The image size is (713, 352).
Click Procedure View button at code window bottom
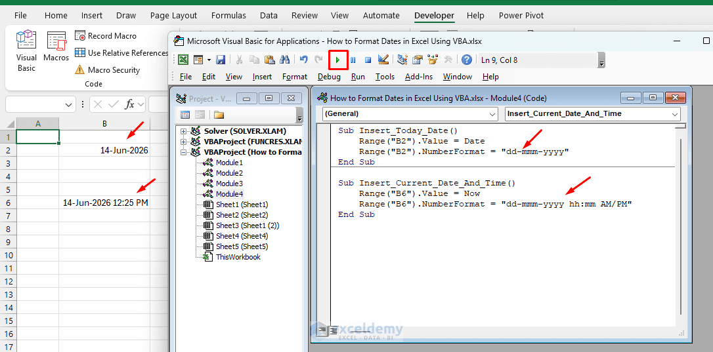tap(322, 330)
